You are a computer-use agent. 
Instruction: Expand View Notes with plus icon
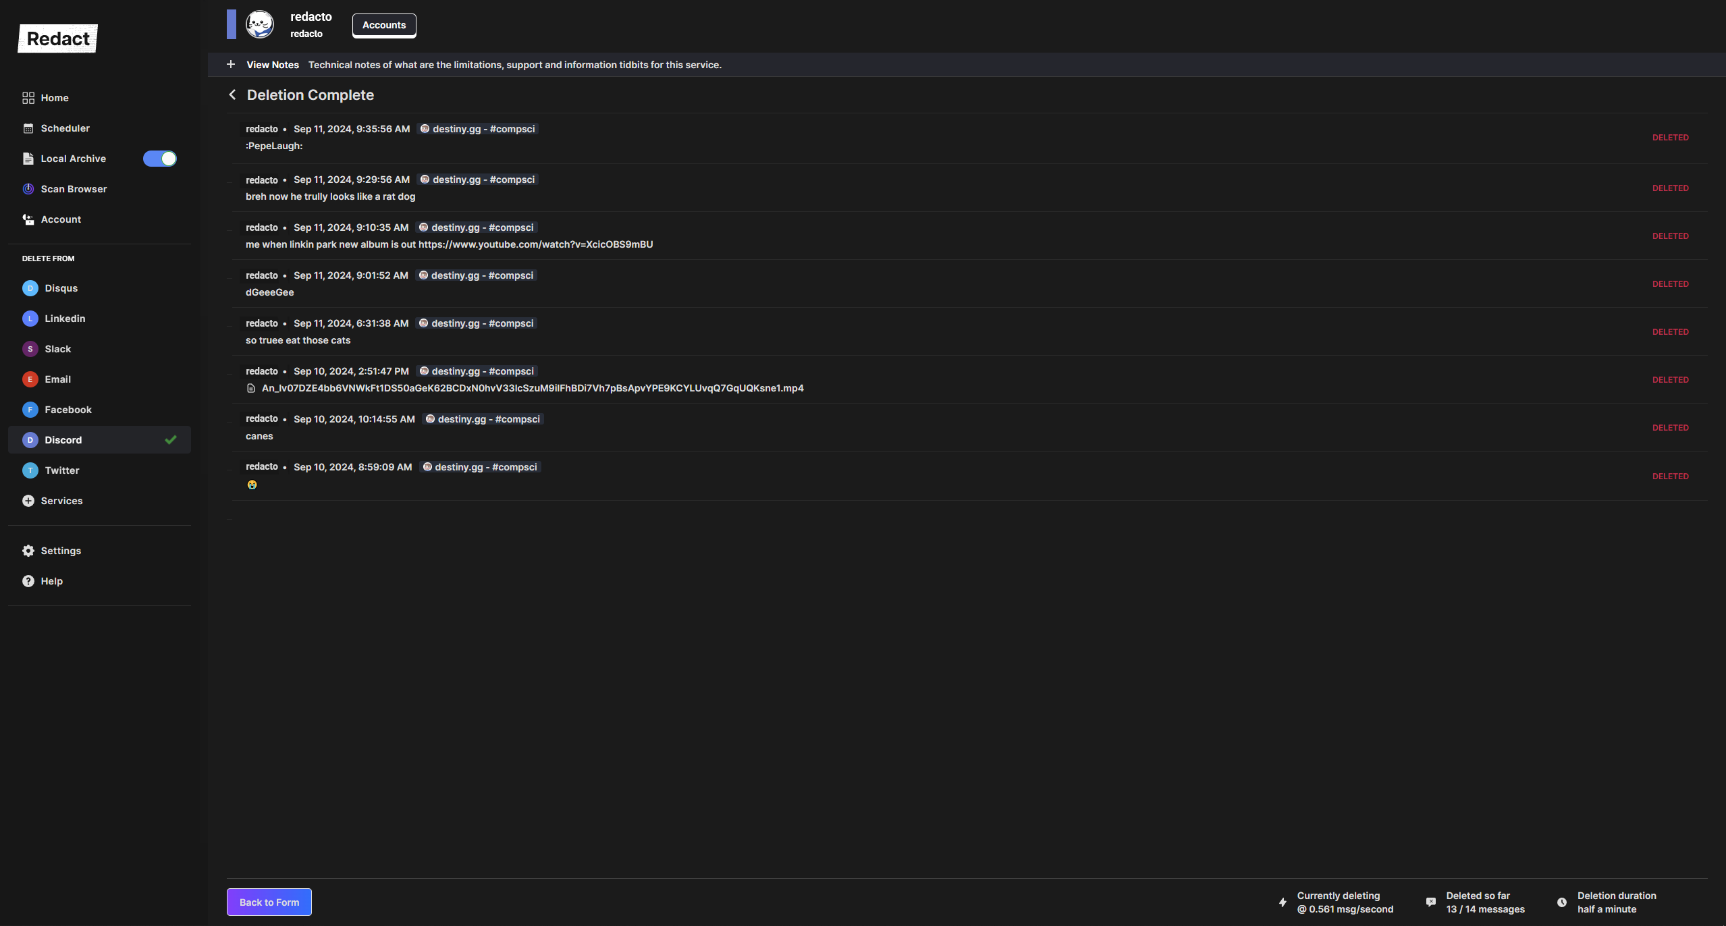coord(231,65)
